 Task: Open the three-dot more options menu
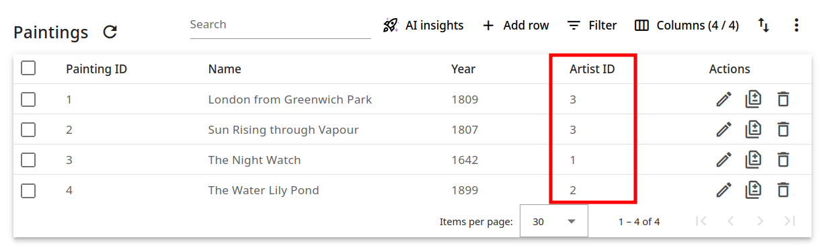(796, 26)
